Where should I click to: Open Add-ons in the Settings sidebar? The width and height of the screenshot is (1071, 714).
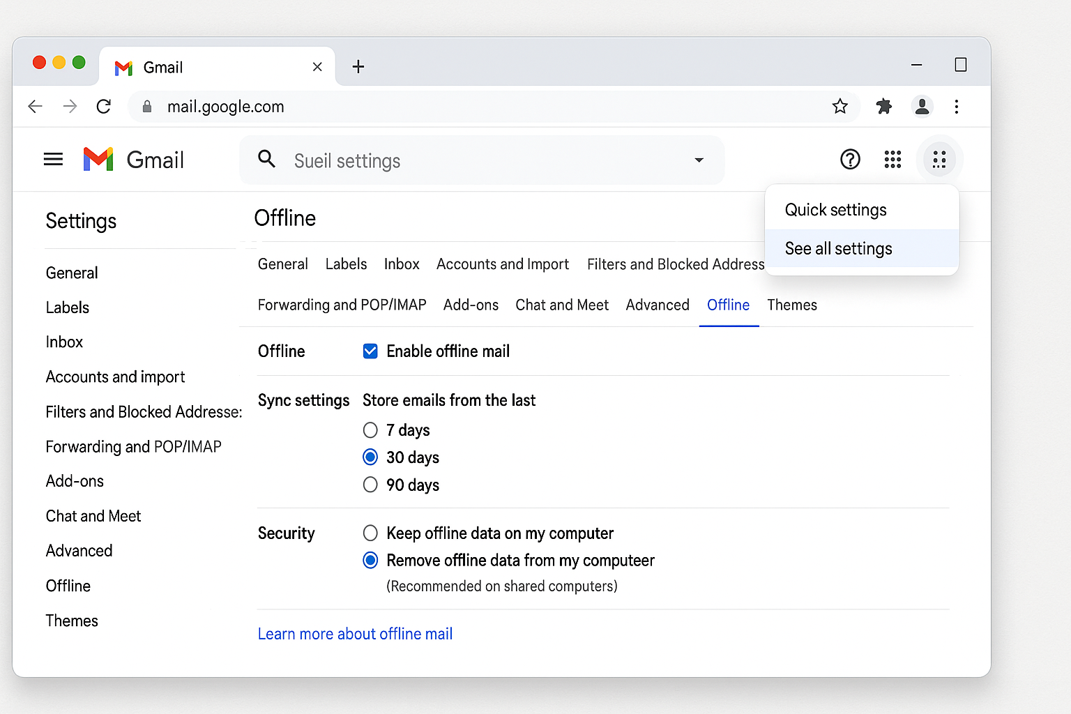pyautogui.click(x=75, y=481)
